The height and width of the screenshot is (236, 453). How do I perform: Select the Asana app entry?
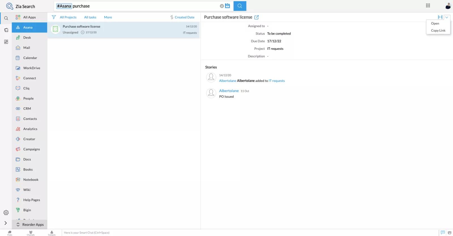tap(29, 27)
